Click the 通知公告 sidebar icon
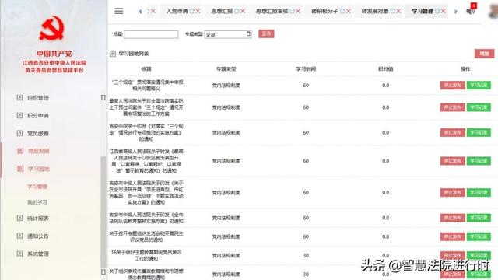 point(19,236)
